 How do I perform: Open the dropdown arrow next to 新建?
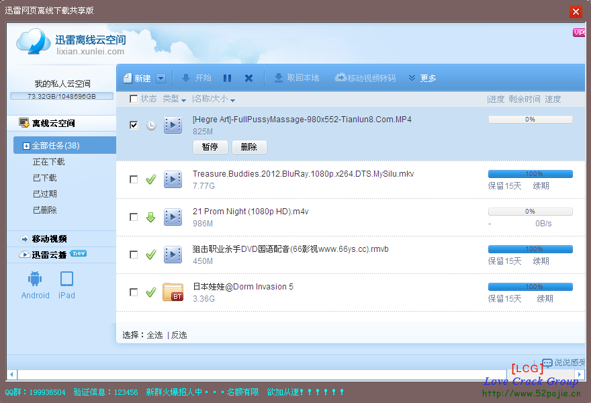point(161,78)
